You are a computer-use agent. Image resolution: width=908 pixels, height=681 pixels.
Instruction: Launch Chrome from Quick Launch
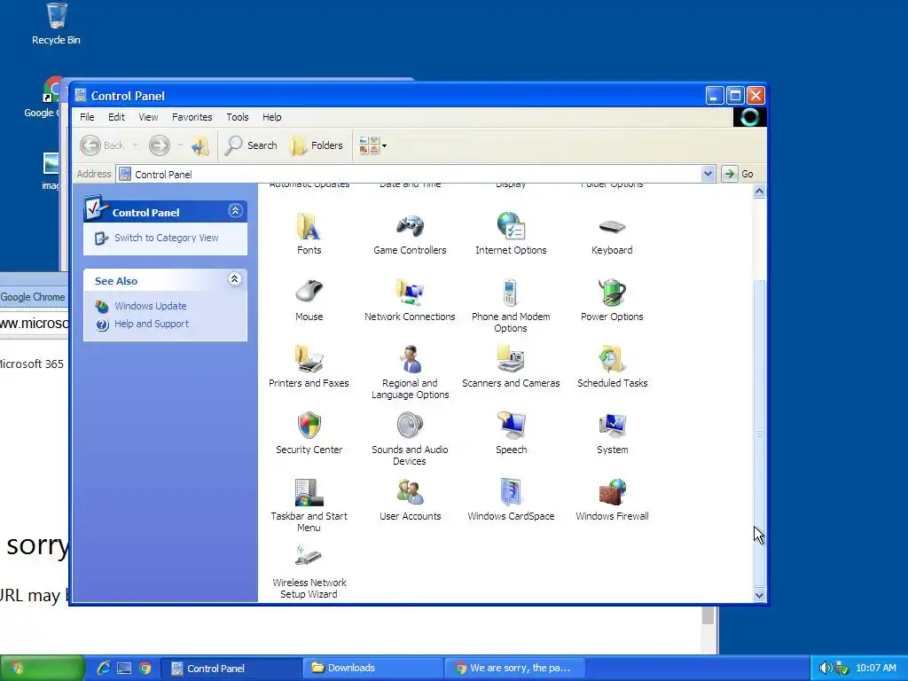click(x=145, y=669)
